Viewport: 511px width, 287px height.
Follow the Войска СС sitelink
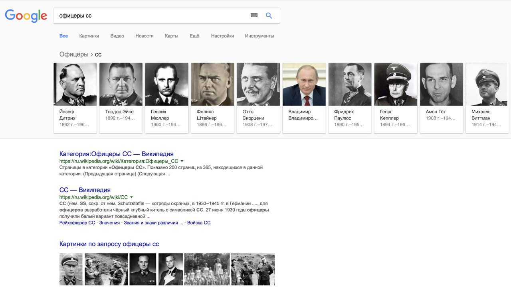pos(199,223)
